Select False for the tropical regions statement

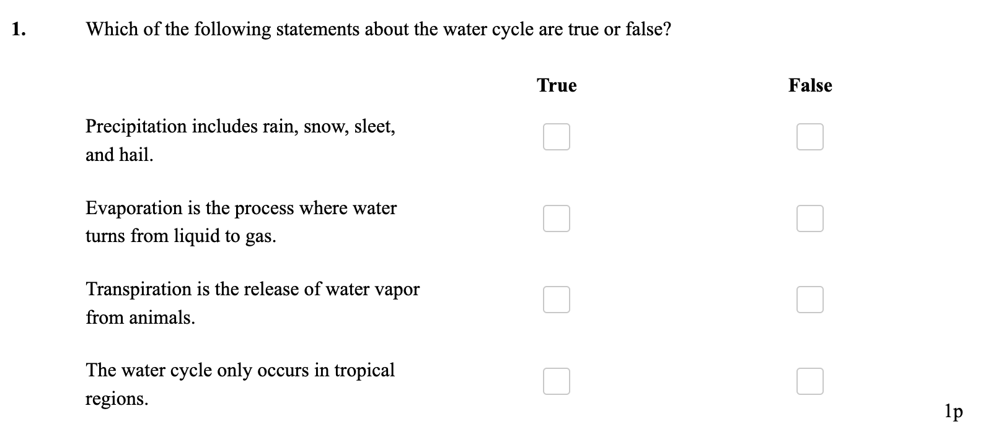[810, 381]
